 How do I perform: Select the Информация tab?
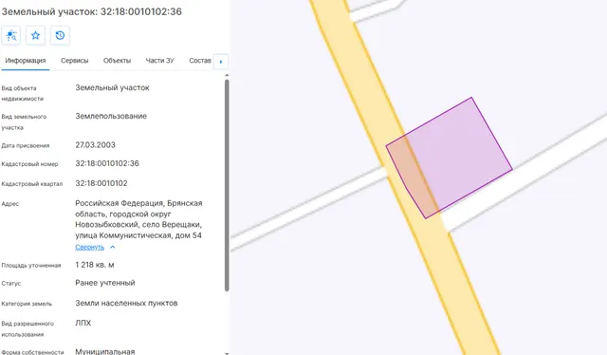(x=26, y=61)
